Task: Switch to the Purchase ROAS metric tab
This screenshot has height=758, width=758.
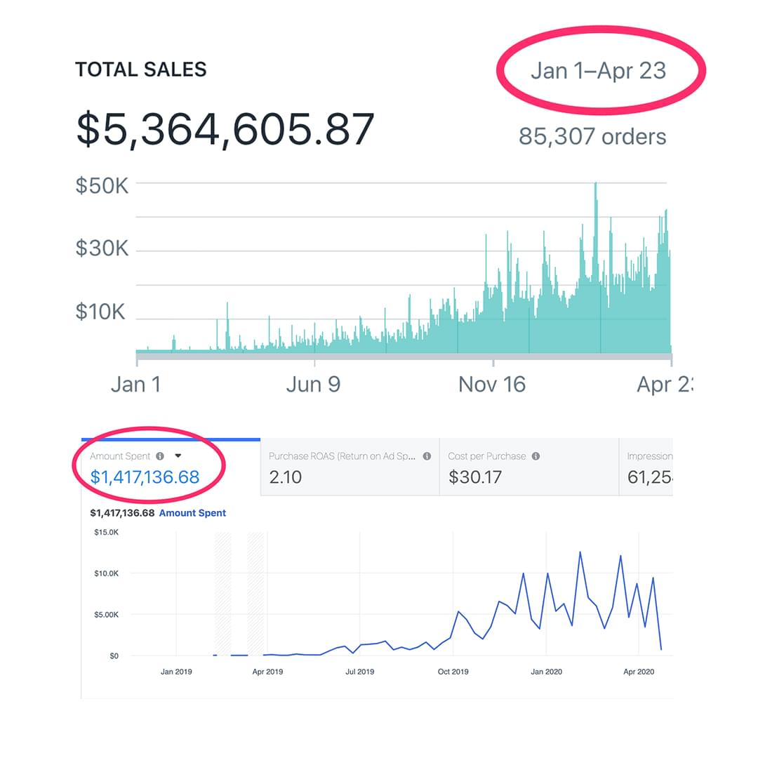Action: click(350, 468)
